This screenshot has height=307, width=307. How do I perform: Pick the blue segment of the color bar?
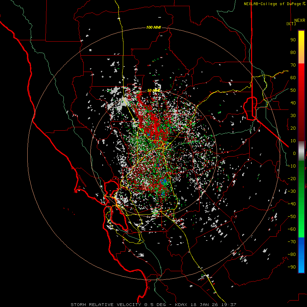(x=301, y=255)
